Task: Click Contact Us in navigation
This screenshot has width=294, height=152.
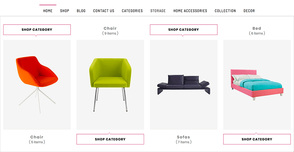Action: [x=104, y=11]
